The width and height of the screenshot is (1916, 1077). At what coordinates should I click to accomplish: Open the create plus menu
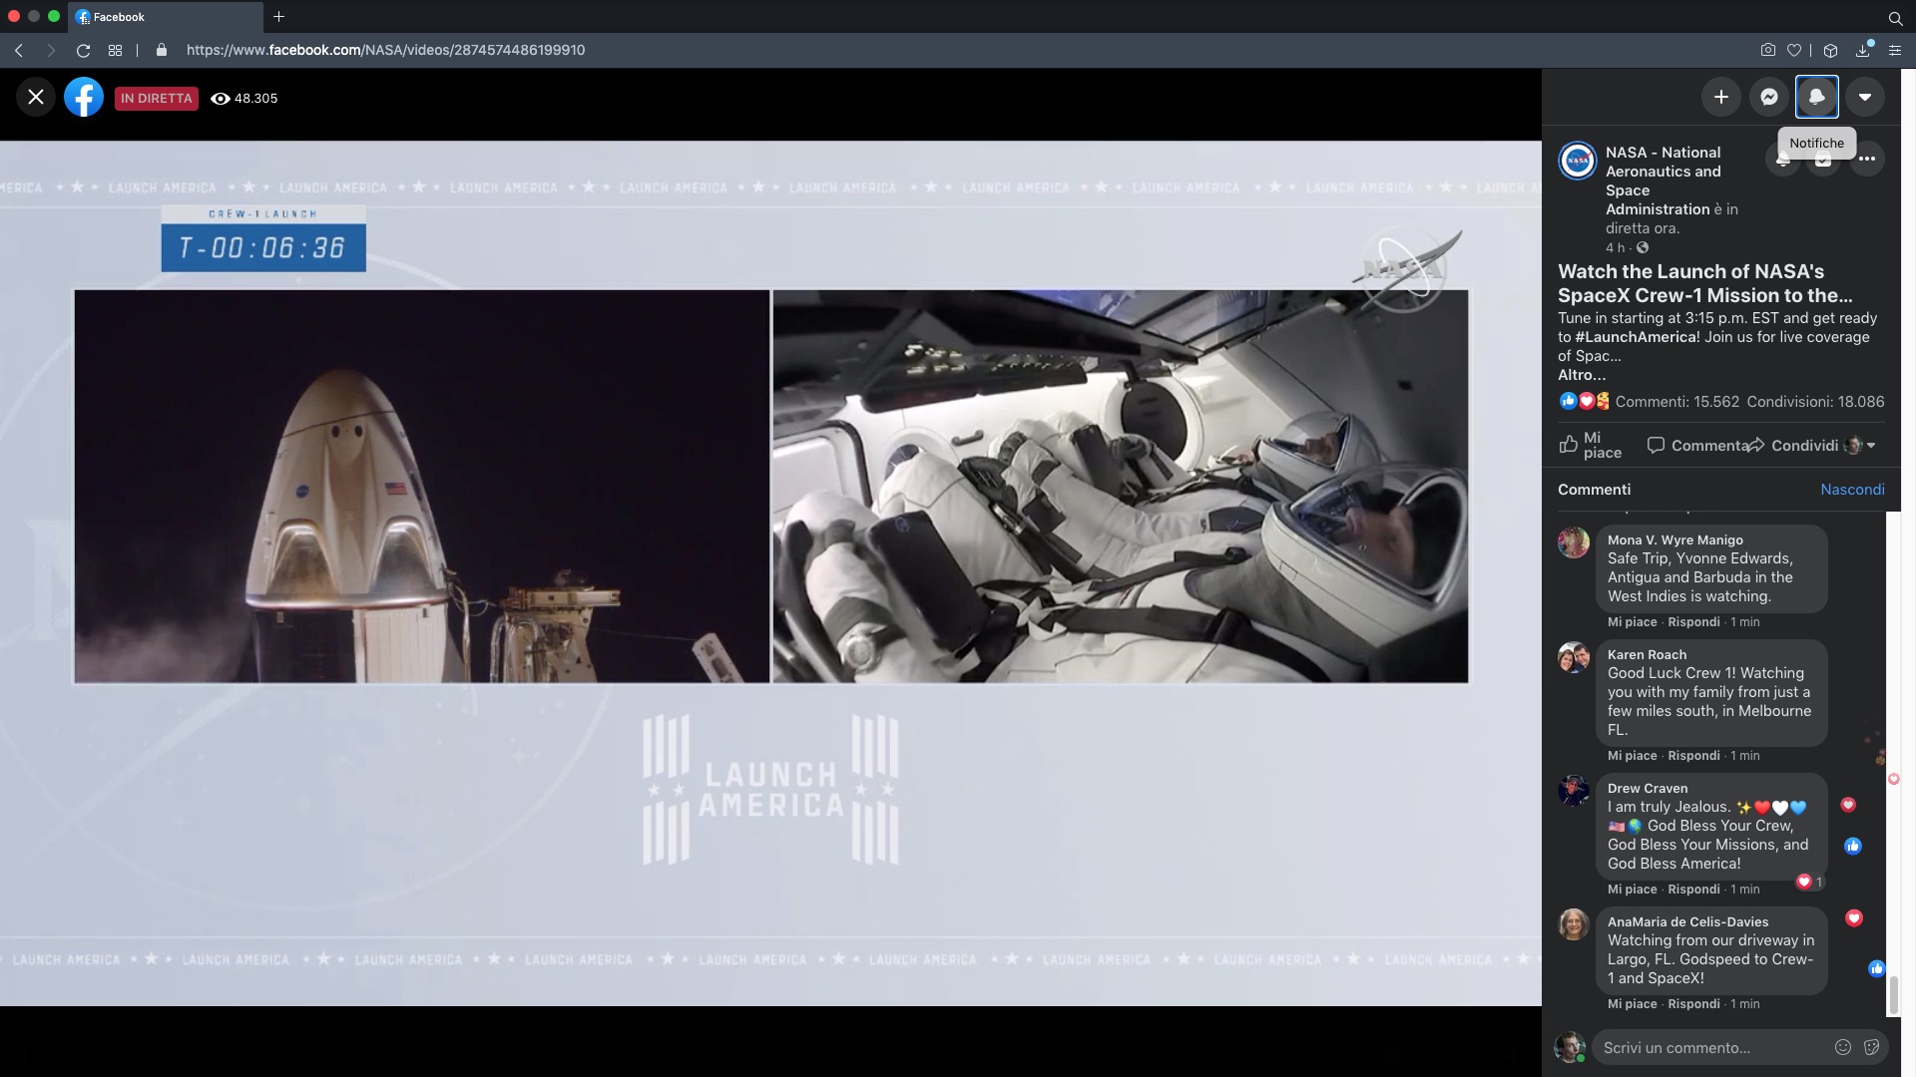click(1720, 97)
